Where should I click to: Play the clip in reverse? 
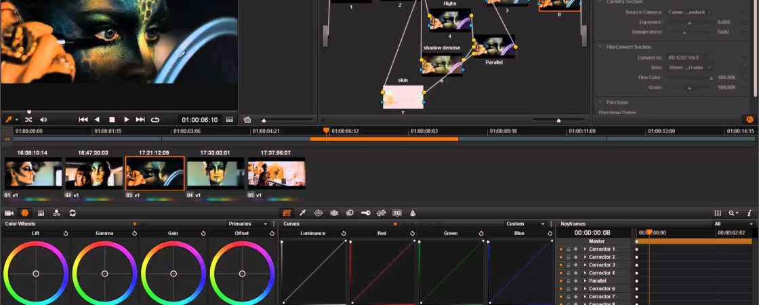click(97, 119)
